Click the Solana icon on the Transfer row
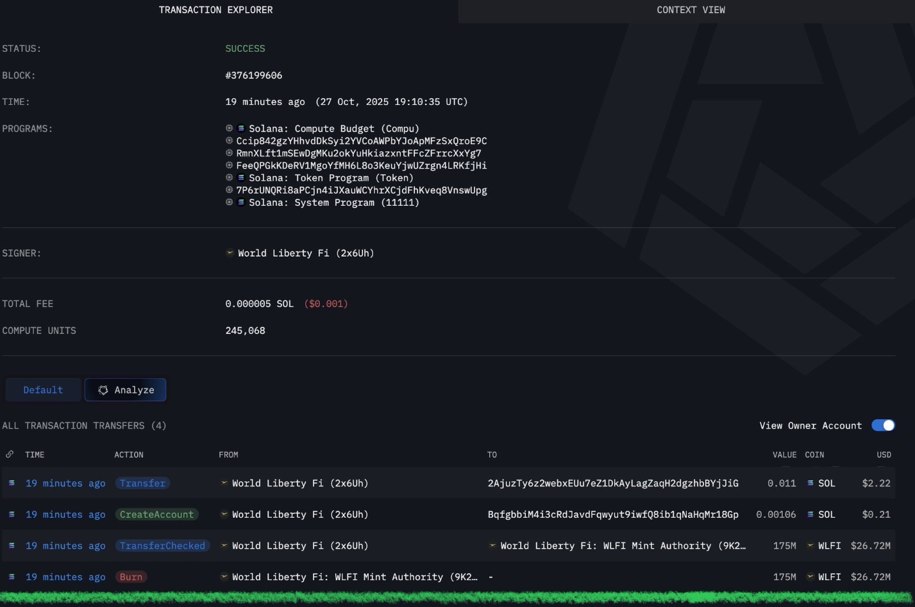The height and width of the screenshot is (607, 915). [12, 483]
